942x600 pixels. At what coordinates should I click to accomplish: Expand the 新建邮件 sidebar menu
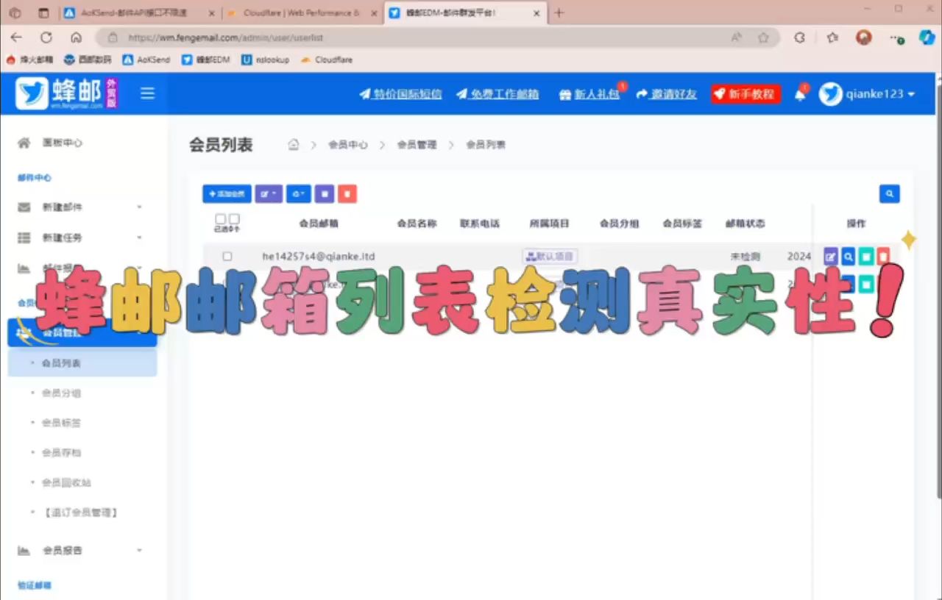point(82,207)
